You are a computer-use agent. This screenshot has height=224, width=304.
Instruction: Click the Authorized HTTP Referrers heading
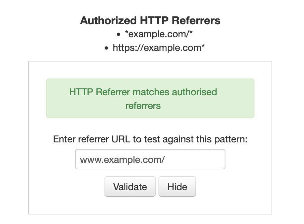tap(150, 20)
